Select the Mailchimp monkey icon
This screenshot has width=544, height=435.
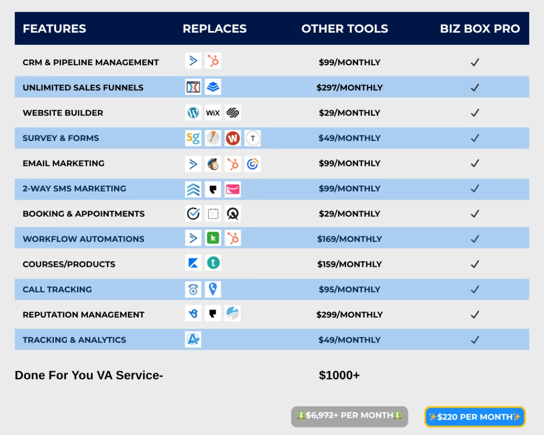[x=213, y=164]
